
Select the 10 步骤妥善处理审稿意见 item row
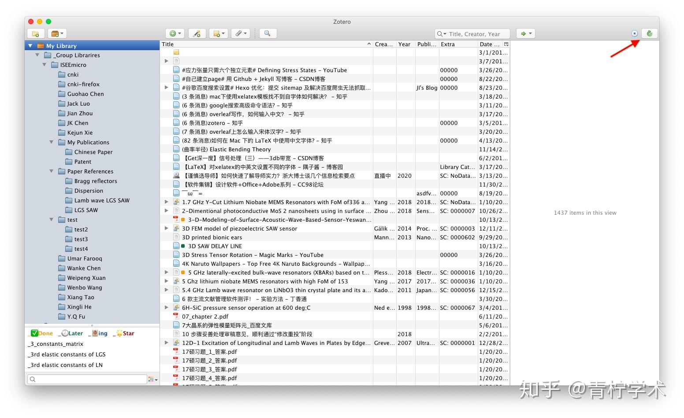pyautogui.click(x=335, y=334)
